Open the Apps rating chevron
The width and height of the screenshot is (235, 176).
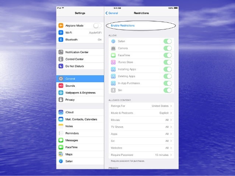click(x=171, y=134)
